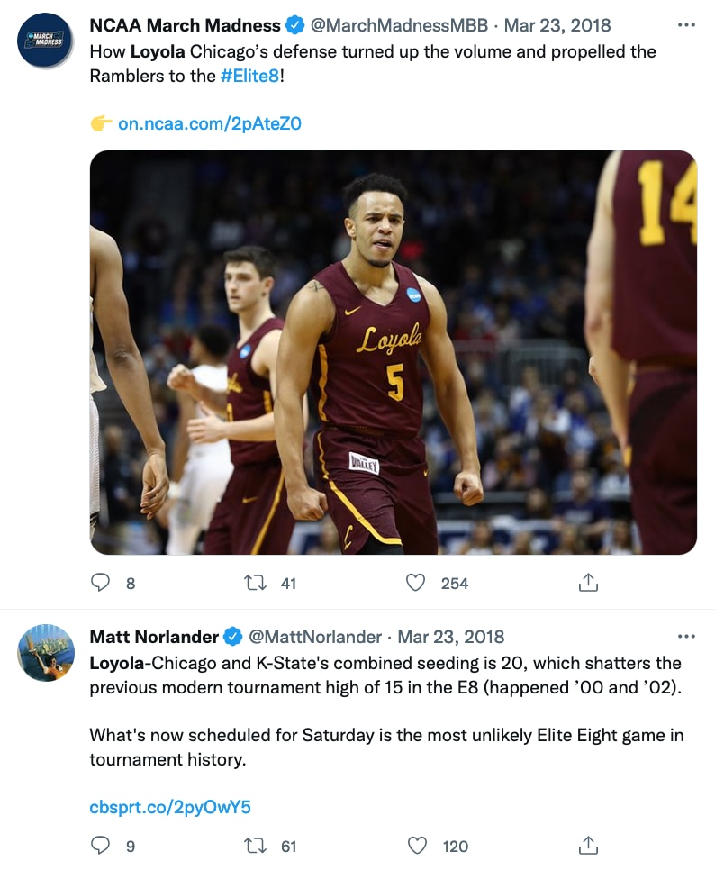This screenshot has height=870, width=715.
Task: Share Matt Norlander's tweet
Action: tap(588, 846)
